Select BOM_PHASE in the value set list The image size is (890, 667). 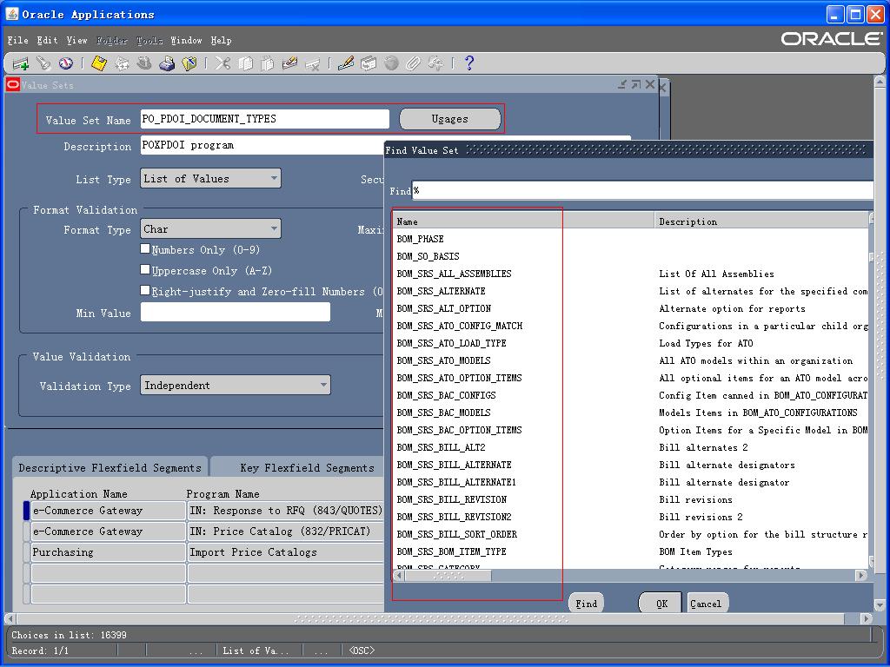[420, 240]
